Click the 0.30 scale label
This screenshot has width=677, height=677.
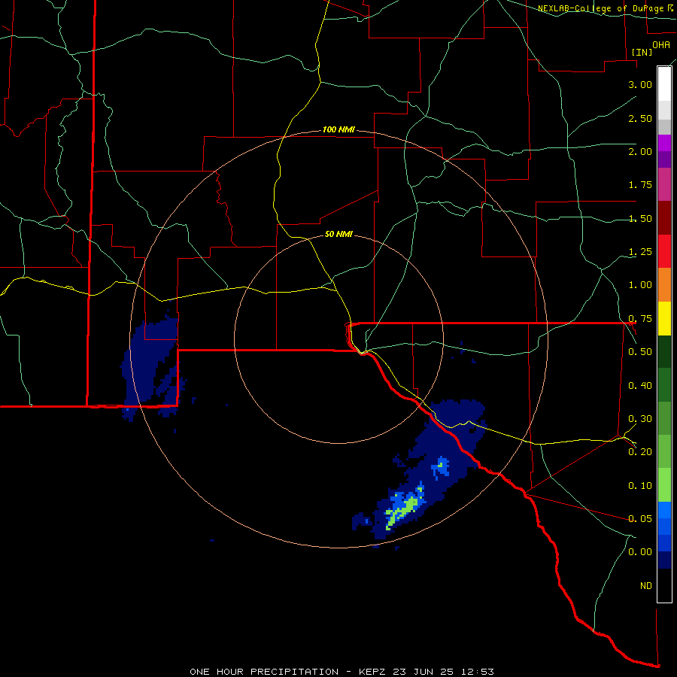pos(640,419)
